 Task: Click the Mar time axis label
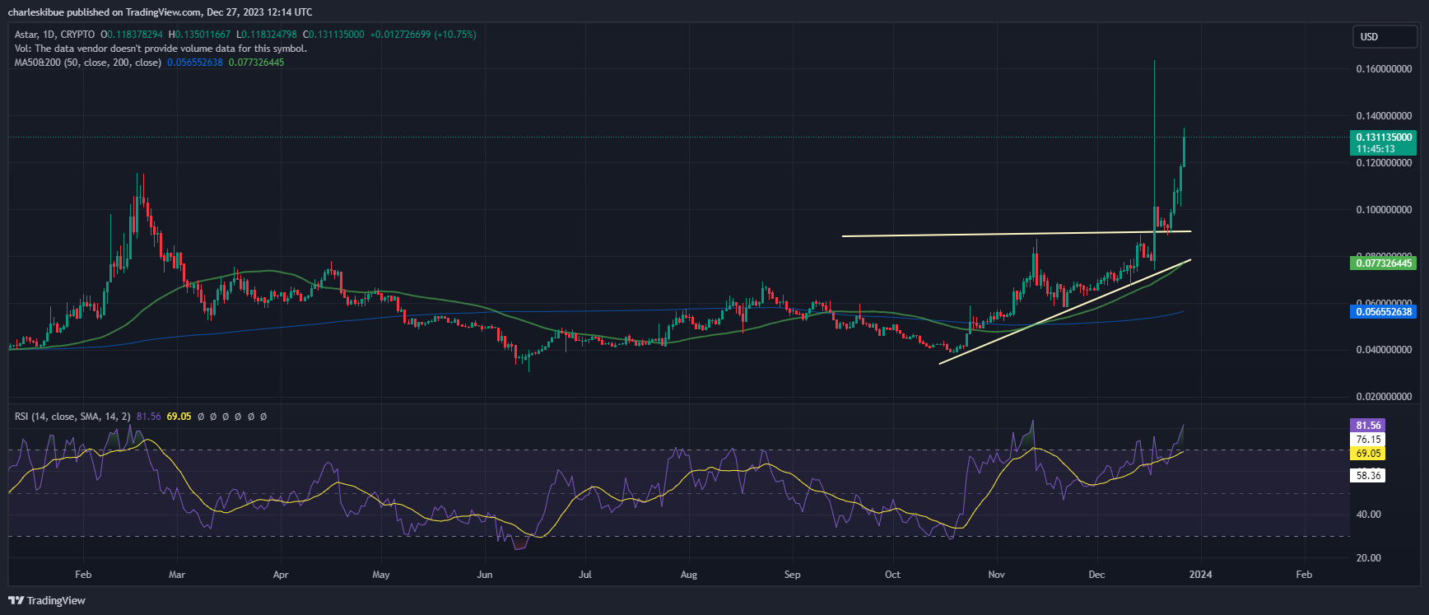(177, 575)
